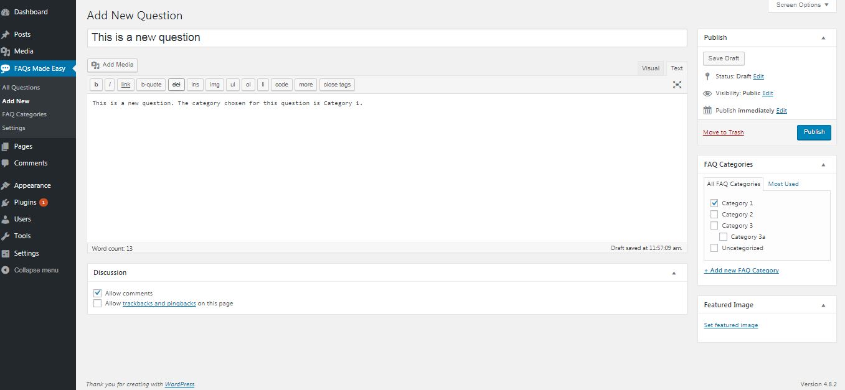
Task: Click the Status key icon in Publish box
Action: tap(707, 76)
